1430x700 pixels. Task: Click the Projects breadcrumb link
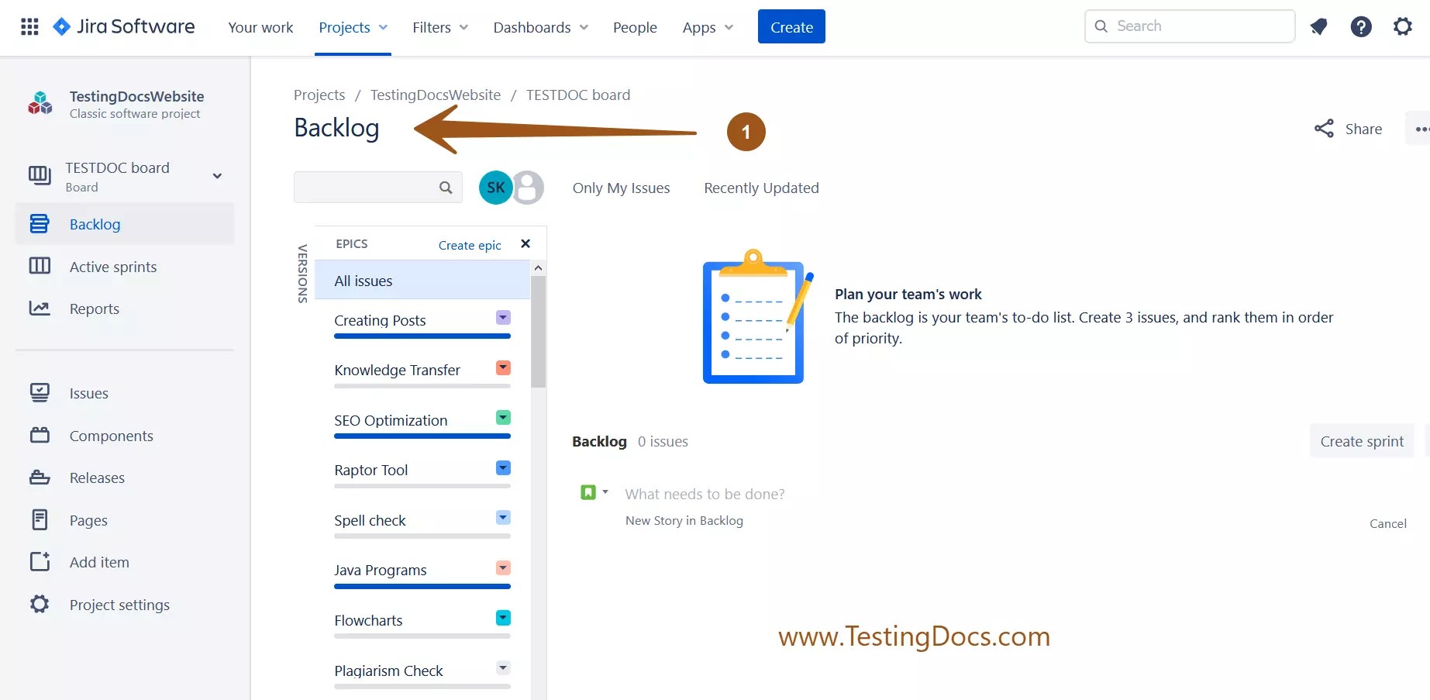pyautogui.click(x=319, y=95)
